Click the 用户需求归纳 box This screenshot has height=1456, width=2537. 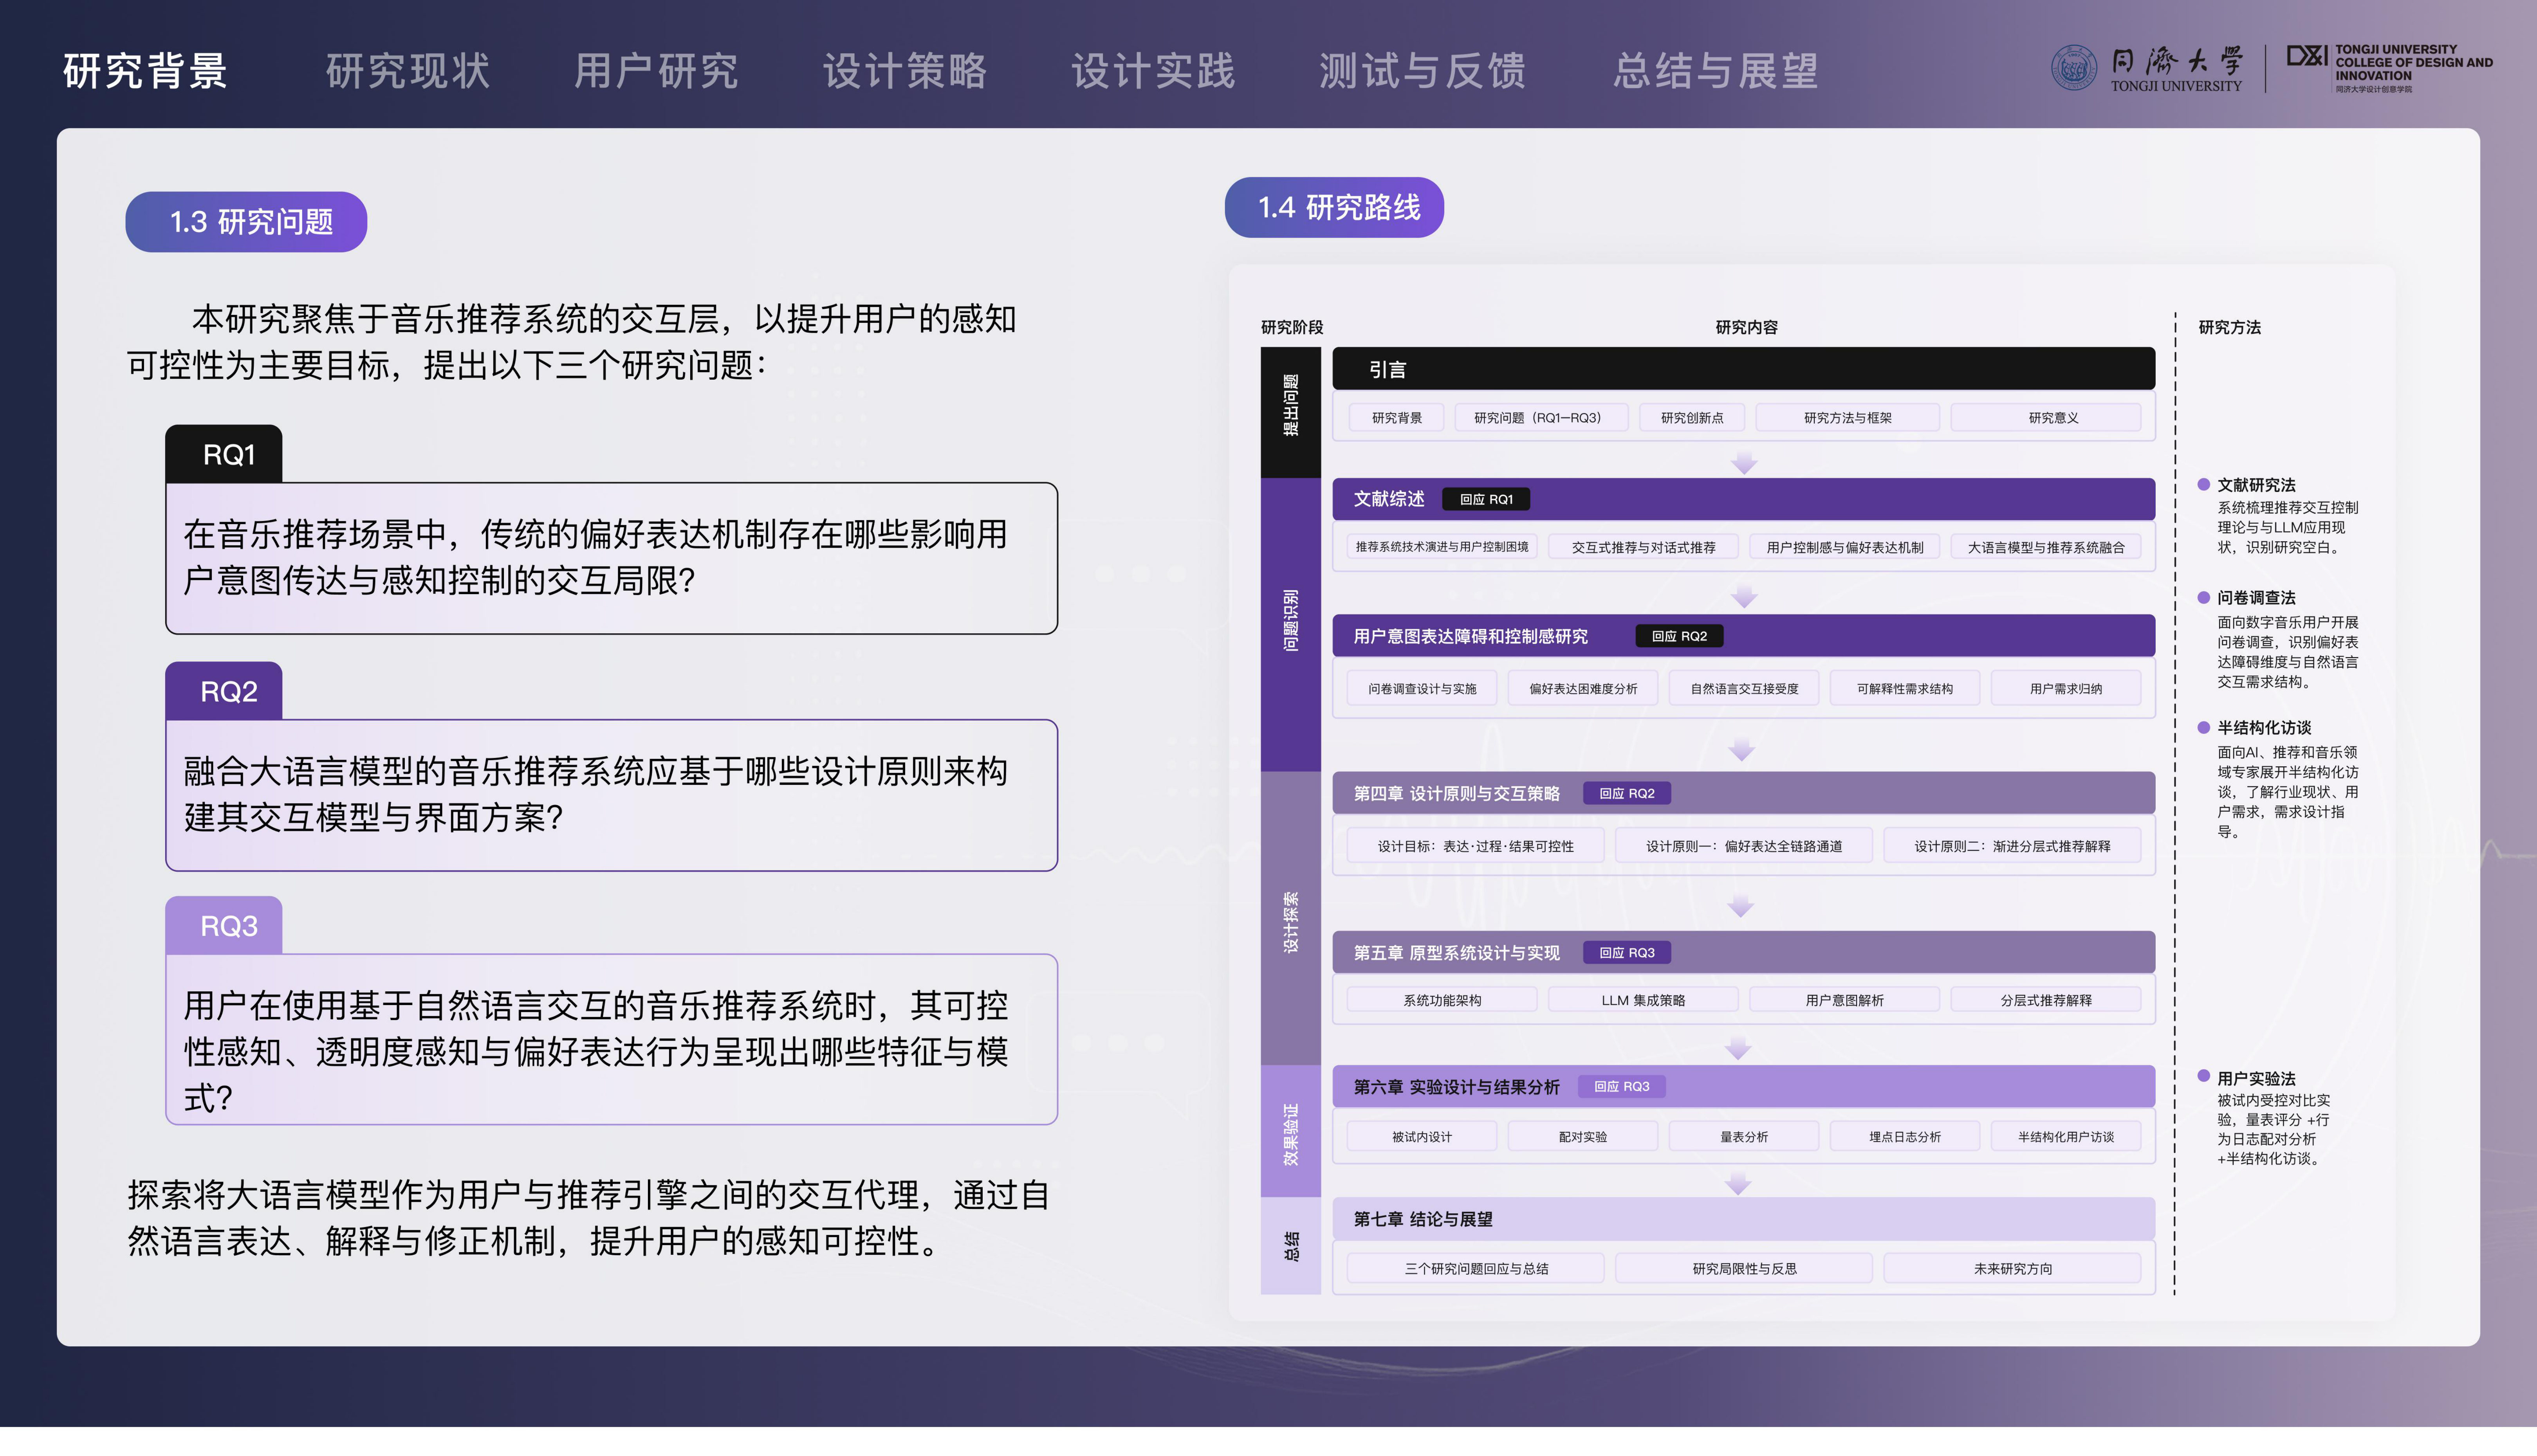2066,688
